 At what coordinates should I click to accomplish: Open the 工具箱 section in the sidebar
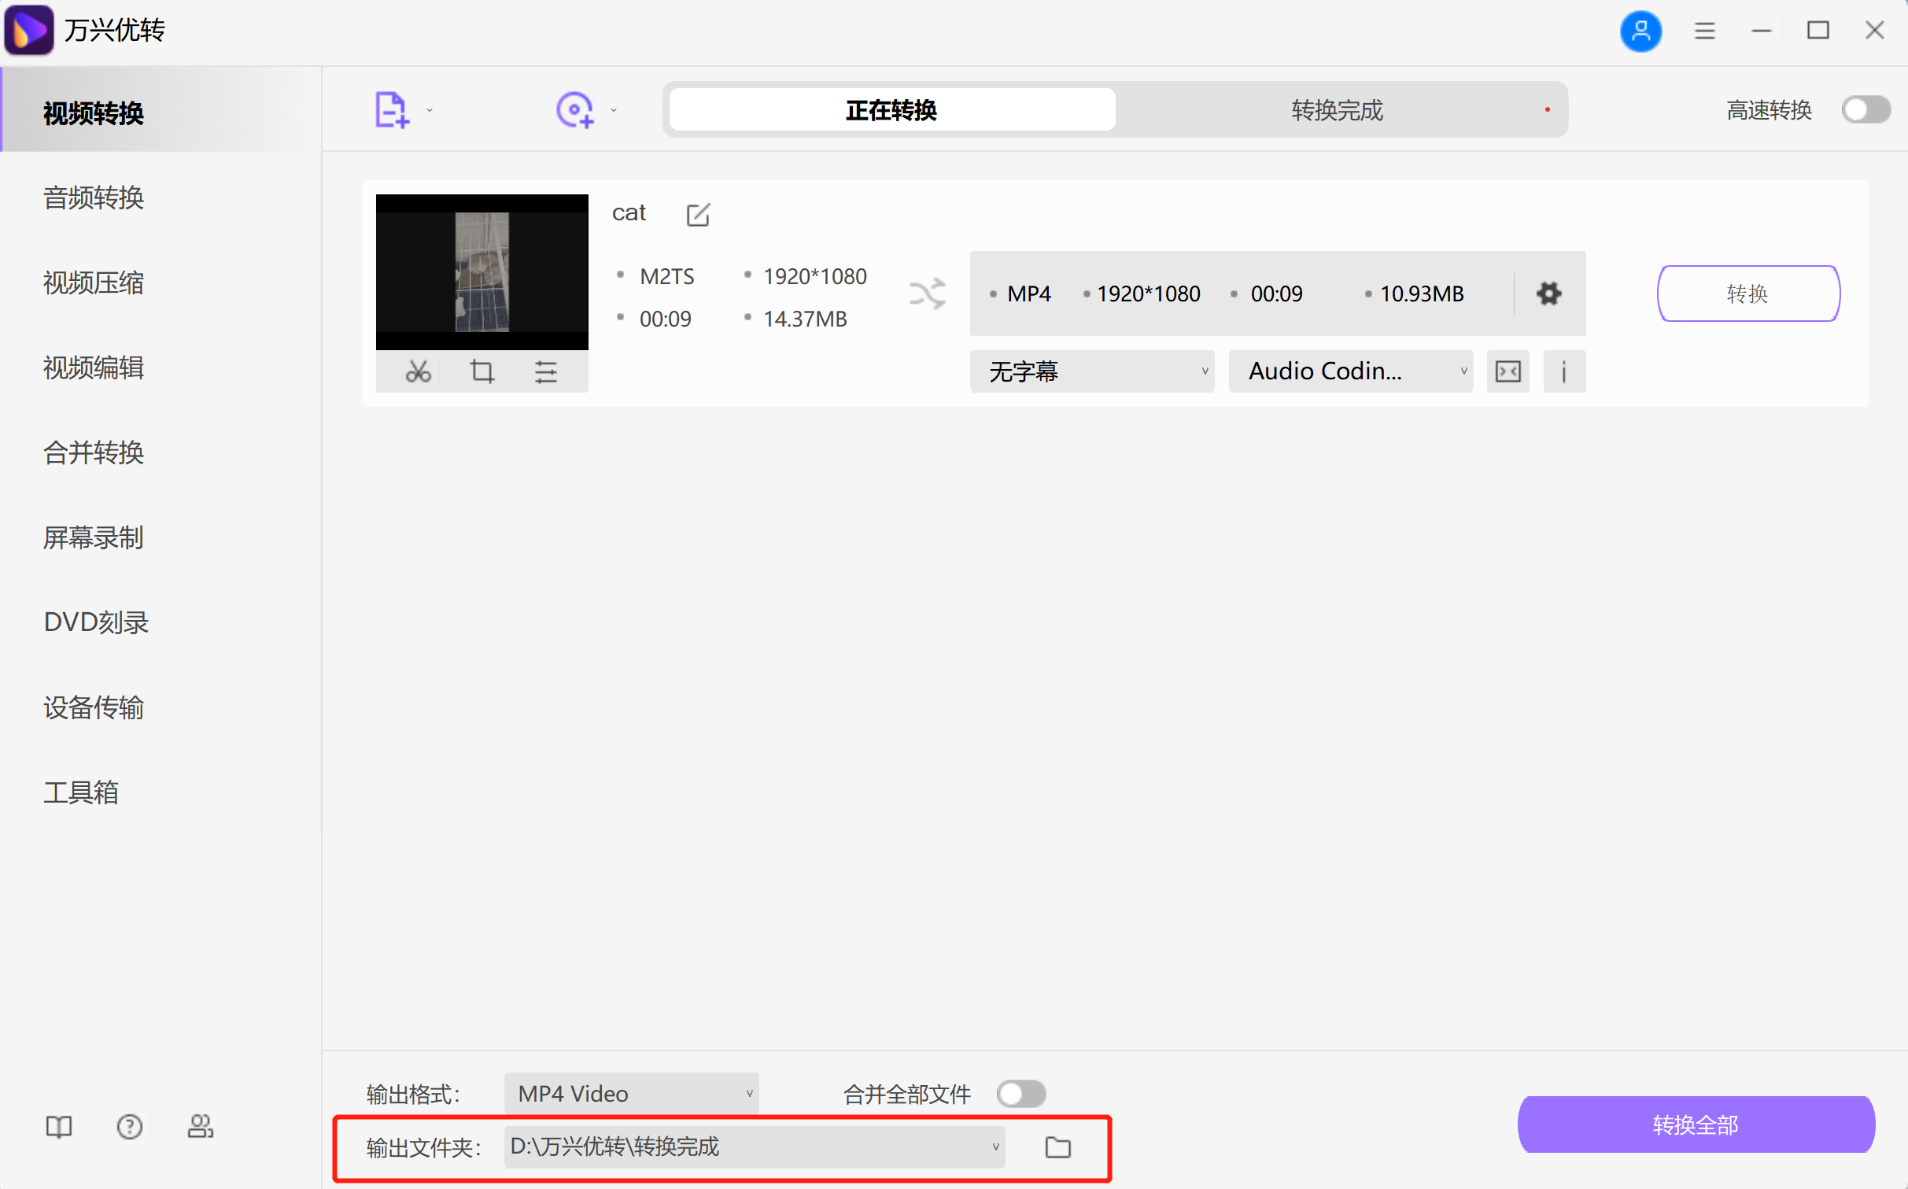81,792
